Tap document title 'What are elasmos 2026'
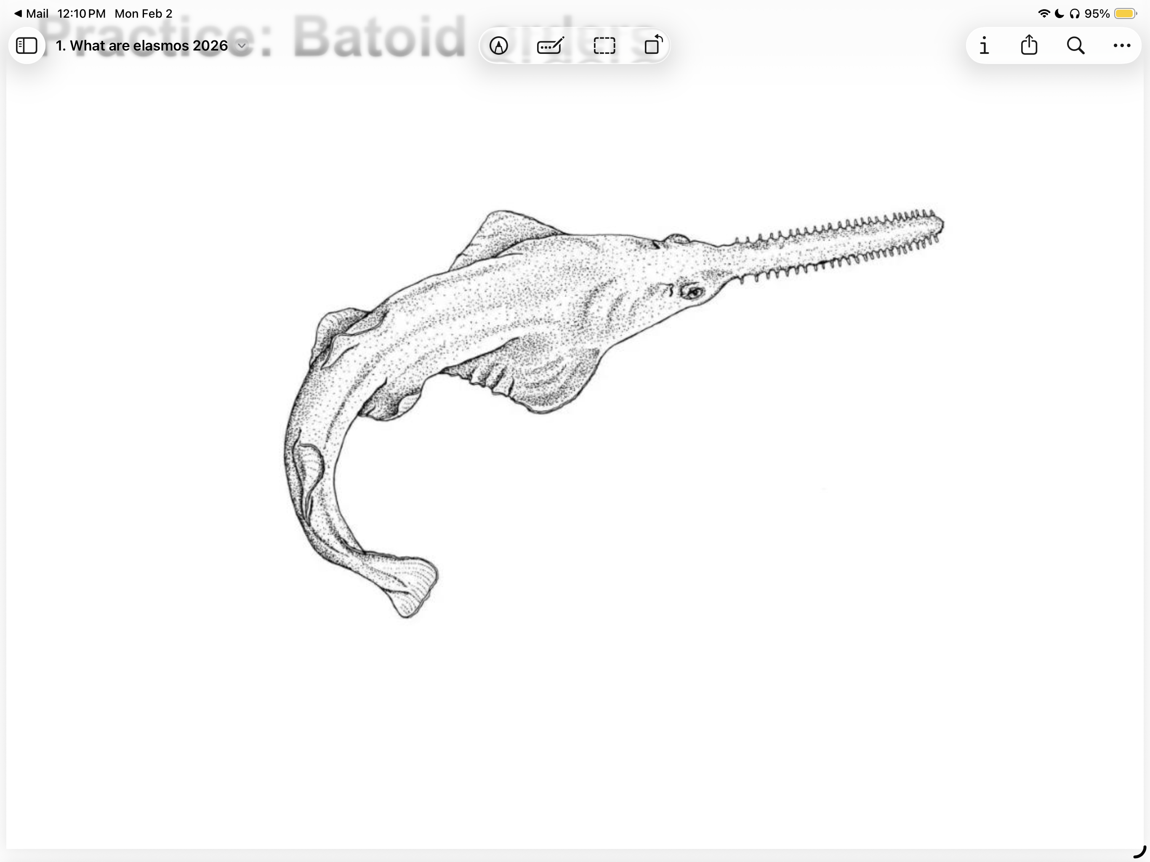Viewport: 1150px width, 862px height. click(x=141, y=46)
